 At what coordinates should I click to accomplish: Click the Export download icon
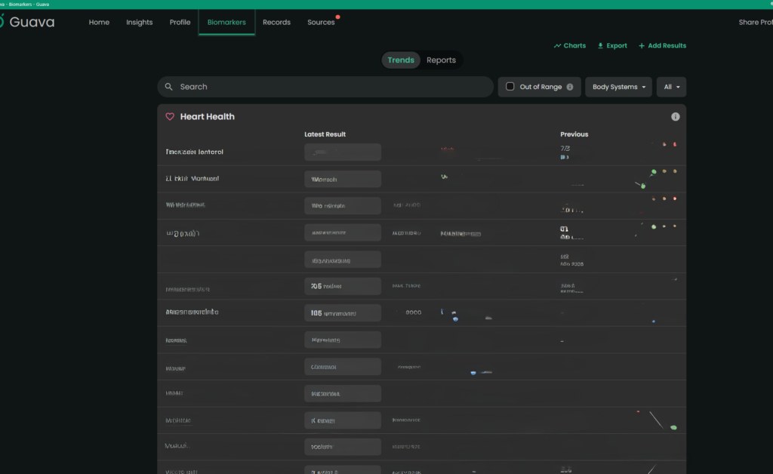pos(600,46)
